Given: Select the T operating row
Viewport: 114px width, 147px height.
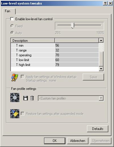Looking at the screenshot, I should click(x=55, y=55).
